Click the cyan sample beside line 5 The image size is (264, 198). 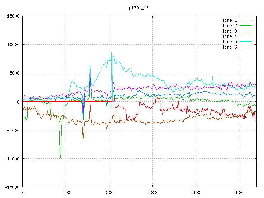tap(245, 42)
